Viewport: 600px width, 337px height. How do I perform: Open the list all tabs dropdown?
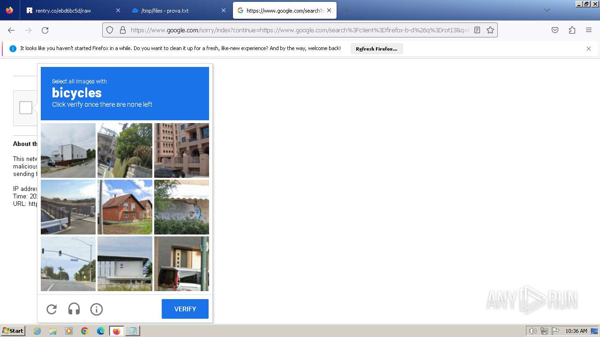pyautogui.click(x=547, y=10)
